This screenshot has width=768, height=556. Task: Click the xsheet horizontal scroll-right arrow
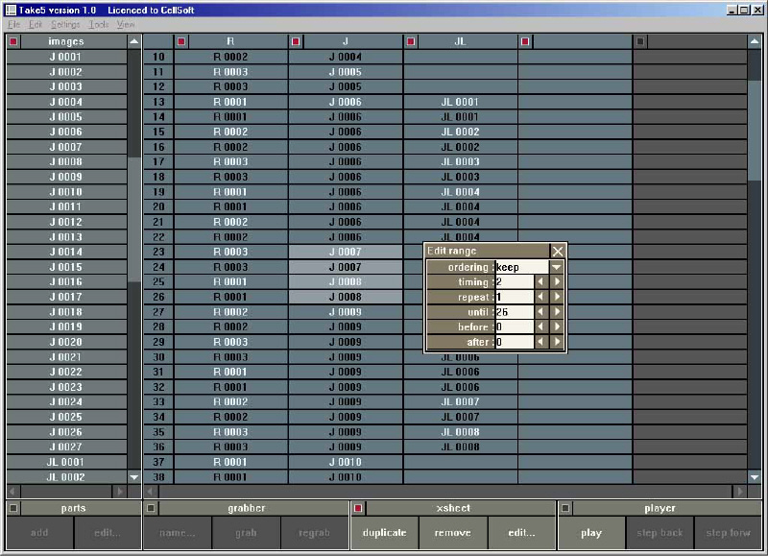point(739,492)
